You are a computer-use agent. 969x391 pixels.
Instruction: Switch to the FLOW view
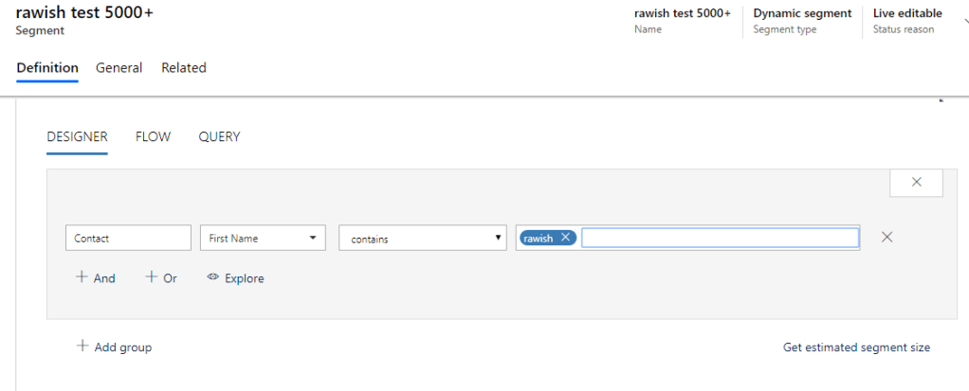coord(153,137)
